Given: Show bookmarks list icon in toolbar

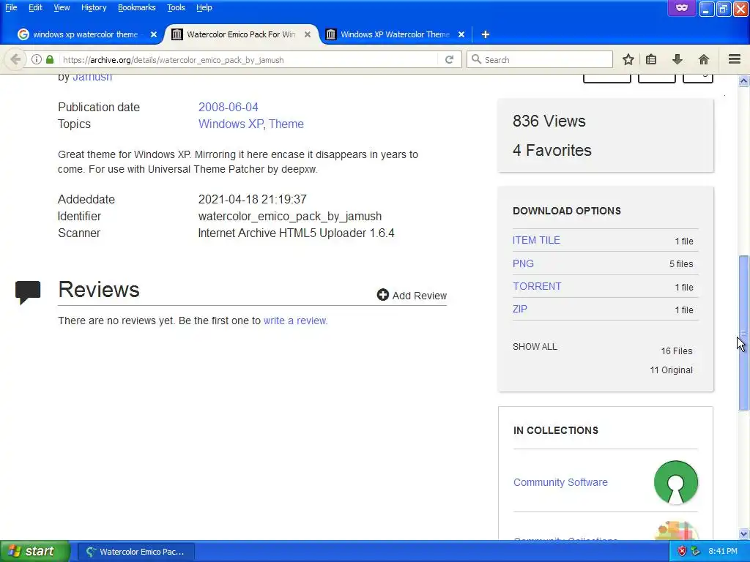Looking at the screenshot, I should point(651,60).
